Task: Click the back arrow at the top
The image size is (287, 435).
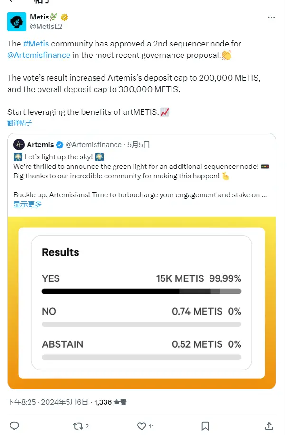Action: pyautogui.click(x=10, y=1)
